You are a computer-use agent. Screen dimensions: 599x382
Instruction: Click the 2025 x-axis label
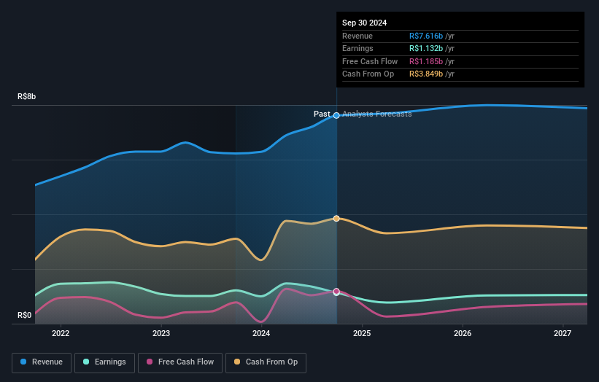[362, 334]
